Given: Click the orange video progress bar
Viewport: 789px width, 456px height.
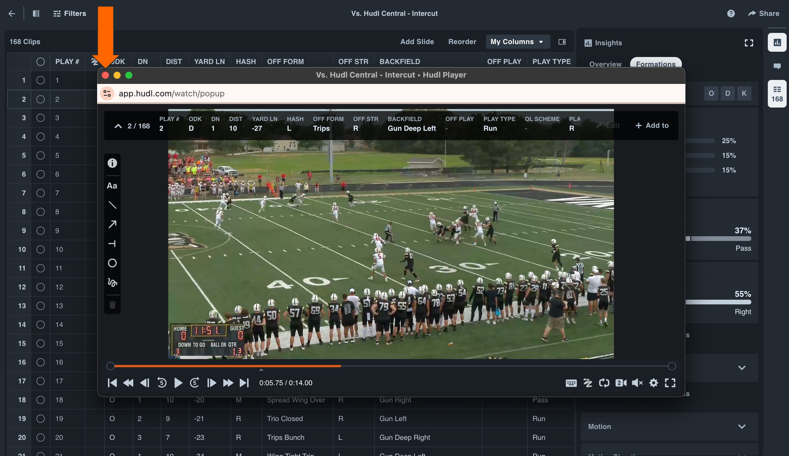Looking at the screenshot, I should pyautogui.click(x=228, y=366).
